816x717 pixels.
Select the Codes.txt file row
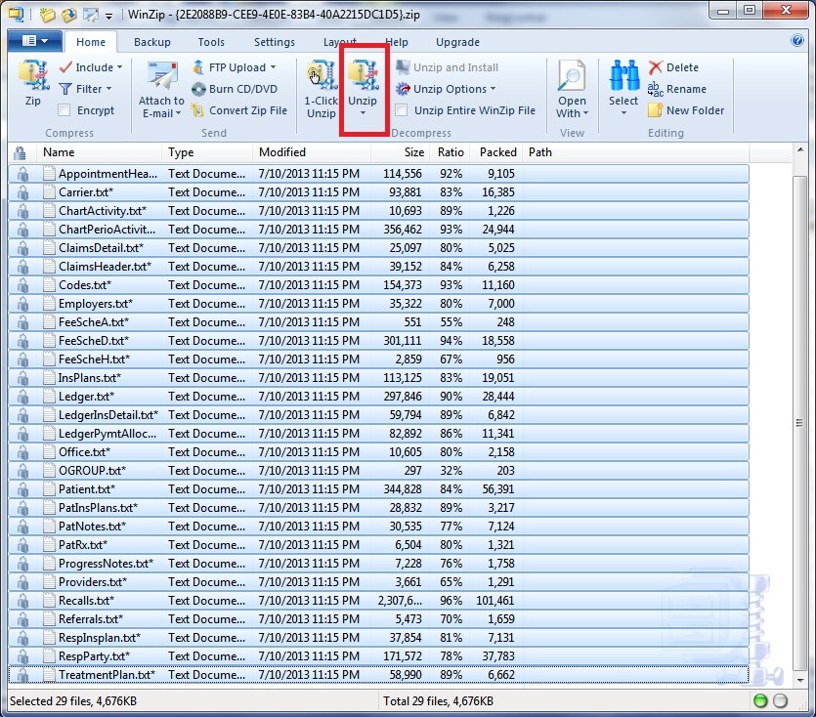click(379, 285)
